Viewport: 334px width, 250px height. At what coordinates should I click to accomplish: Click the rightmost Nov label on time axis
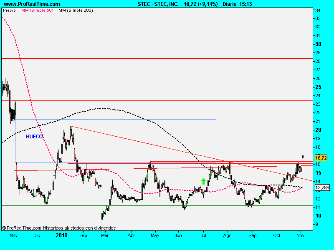tap(300, 235)
